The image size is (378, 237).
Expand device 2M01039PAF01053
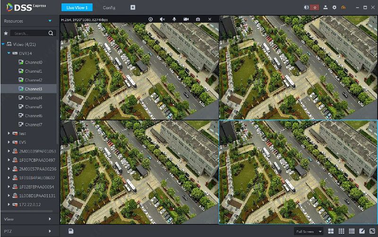(x=9, y=151)
